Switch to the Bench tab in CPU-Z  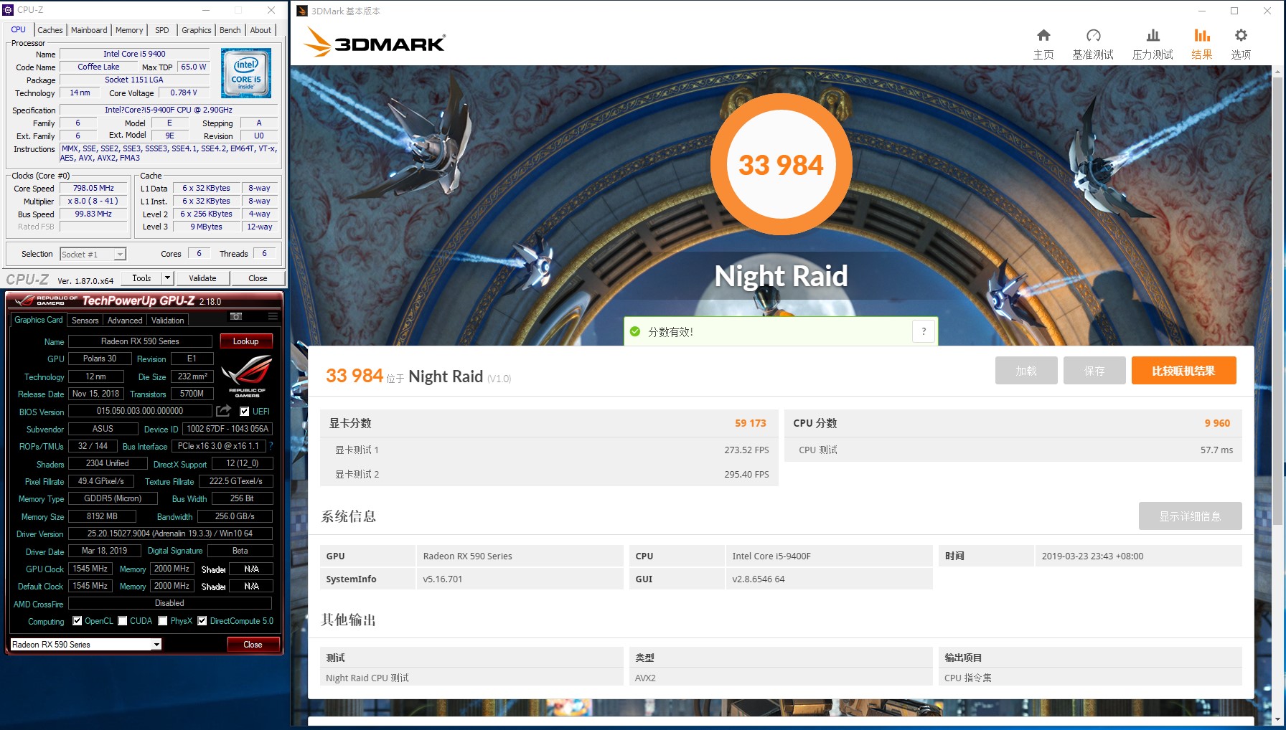pyautogui.click(x=230, y=30)
